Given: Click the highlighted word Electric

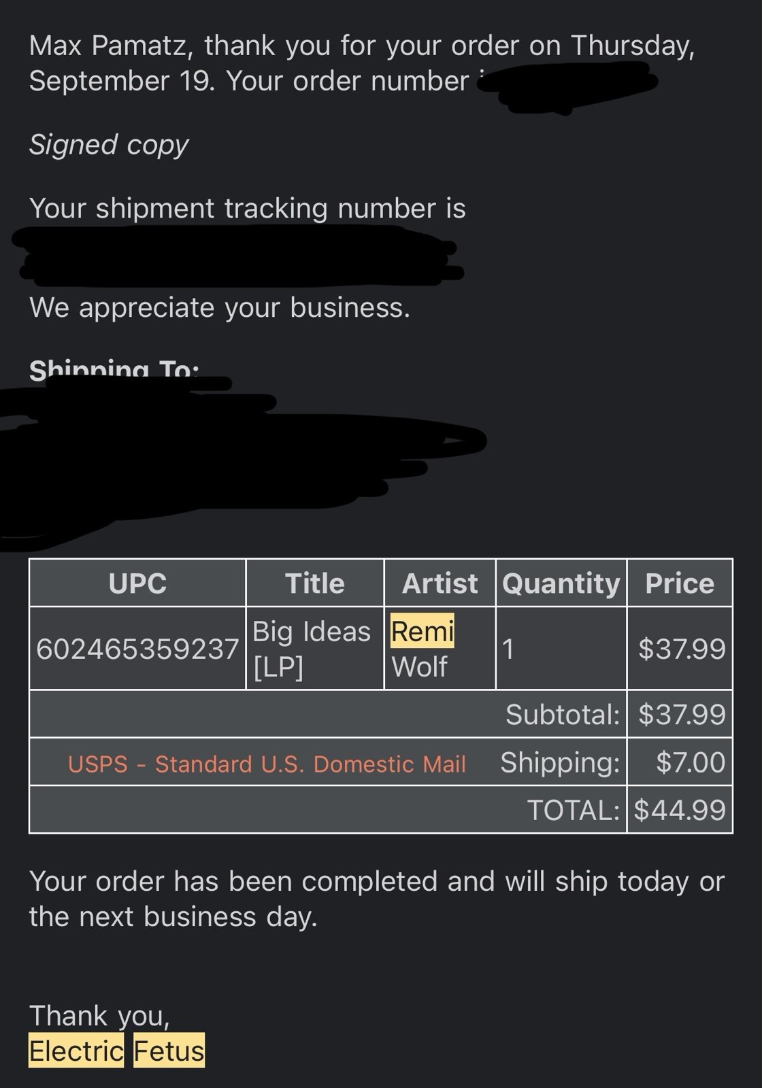Looking at the screenshot, I should click(x=76, y=1051).
